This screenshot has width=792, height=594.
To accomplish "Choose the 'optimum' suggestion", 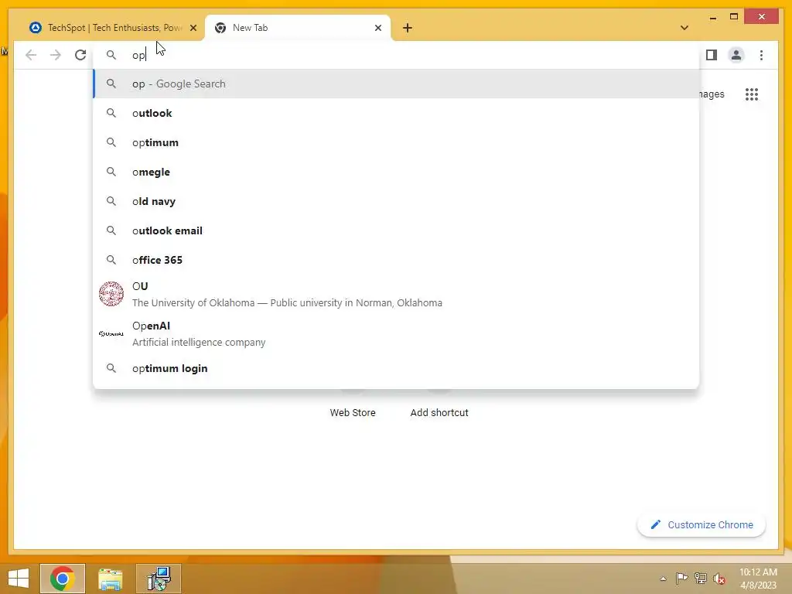I will point(397,142).
